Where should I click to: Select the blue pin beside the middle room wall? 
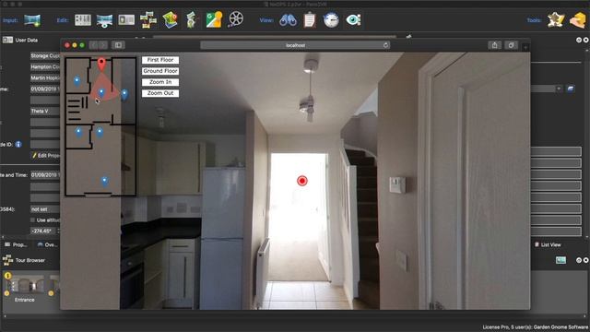[x=100, y=132]
